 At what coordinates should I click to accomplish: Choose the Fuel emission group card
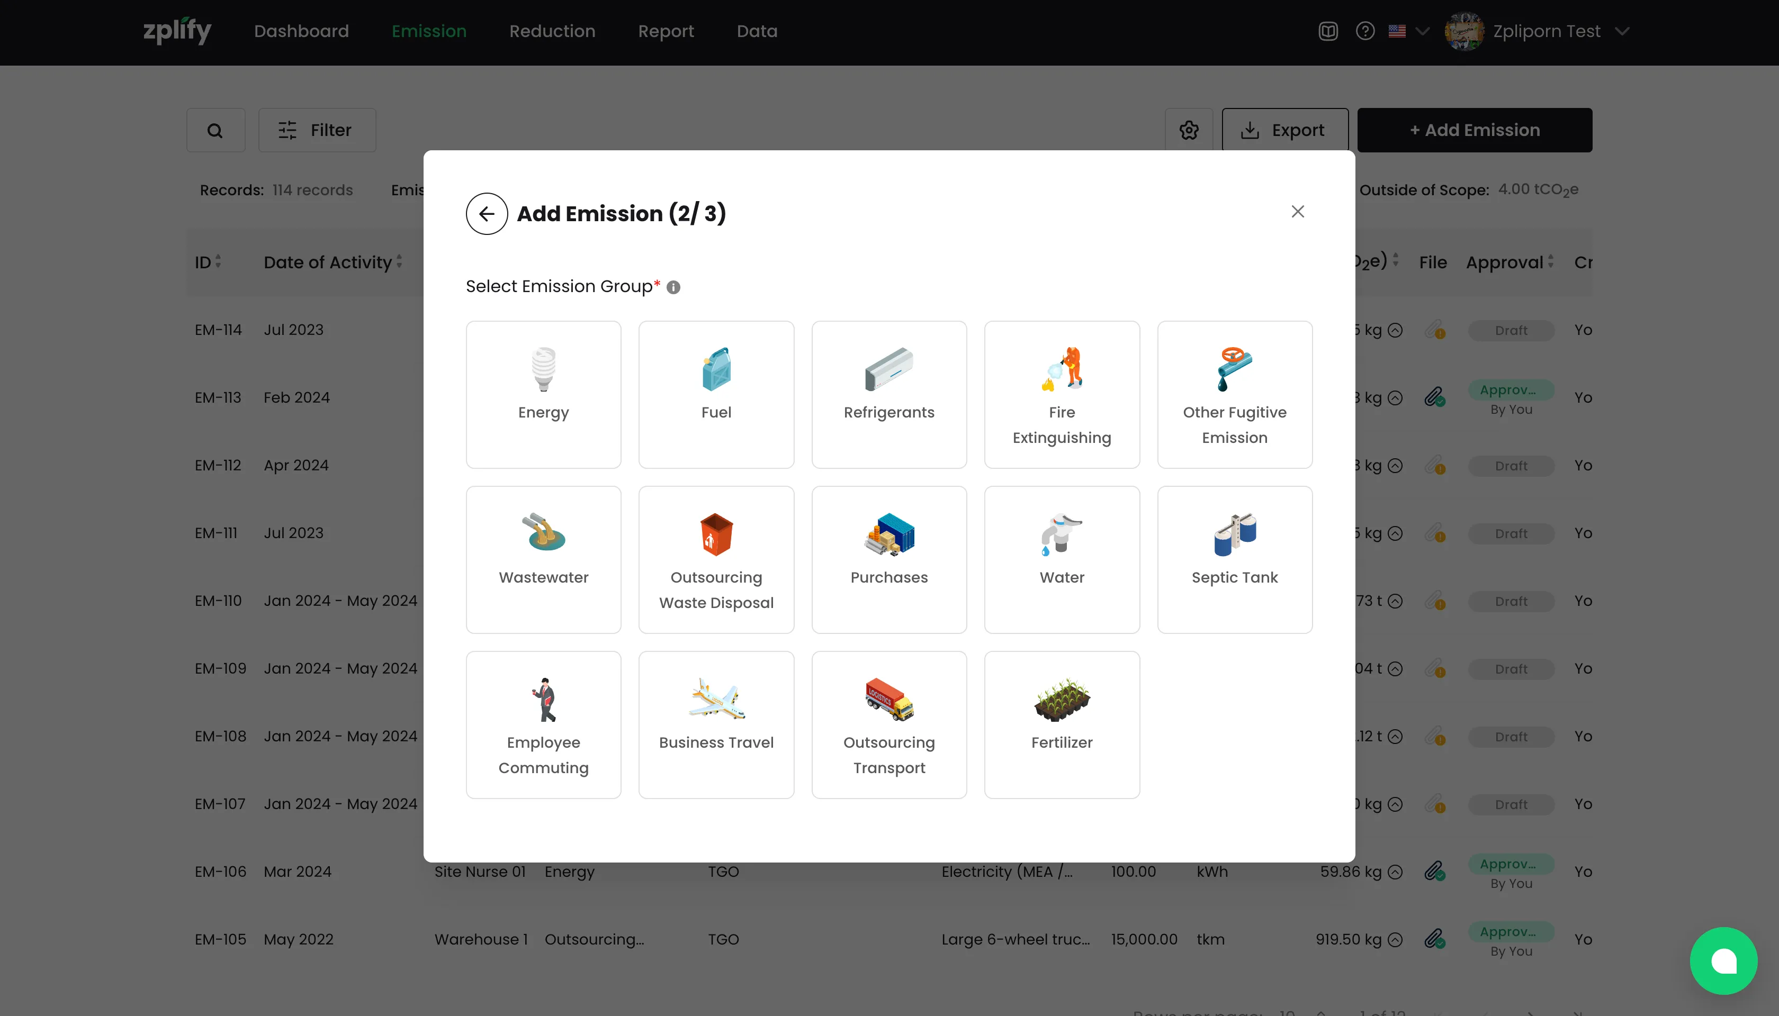716,394
